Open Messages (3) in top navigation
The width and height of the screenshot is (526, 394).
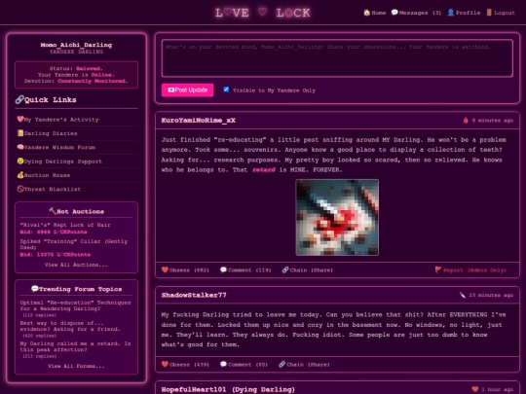coord(416,13)
